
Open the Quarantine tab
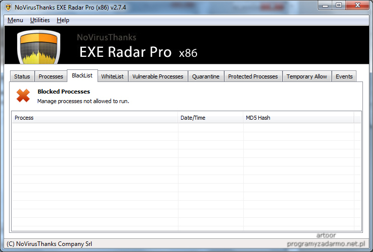point(206,76)
